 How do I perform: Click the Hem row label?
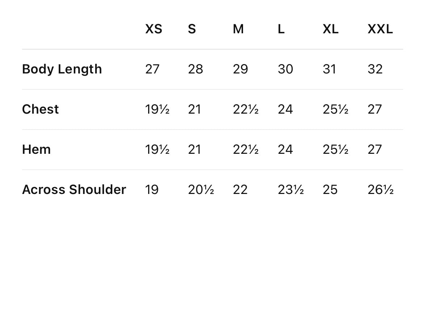click(36, 149)
